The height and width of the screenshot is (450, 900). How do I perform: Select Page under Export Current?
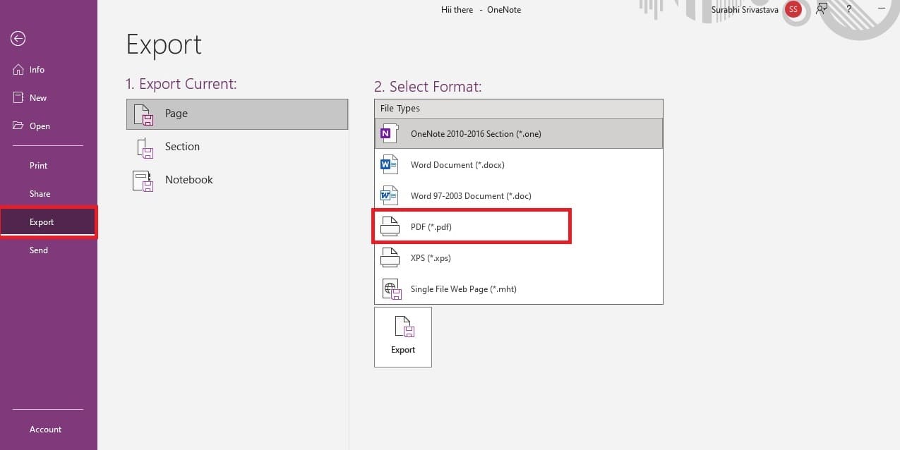coord(236,114)
